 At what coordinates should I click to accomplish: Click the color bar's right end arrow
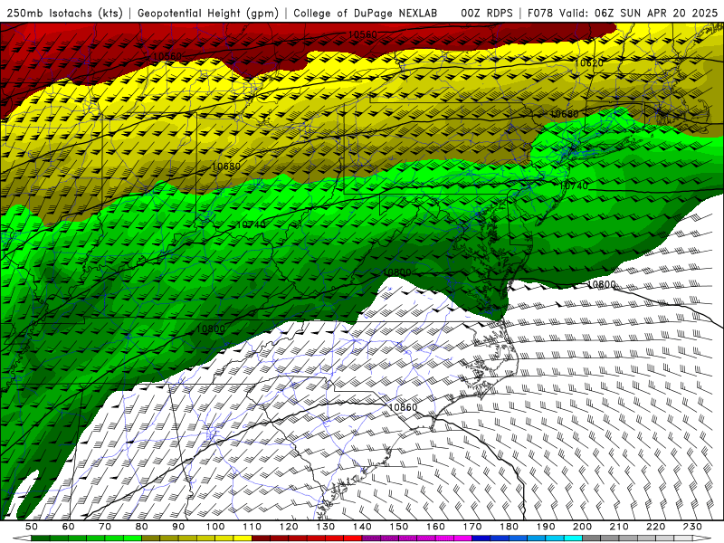tap(702, 538)
